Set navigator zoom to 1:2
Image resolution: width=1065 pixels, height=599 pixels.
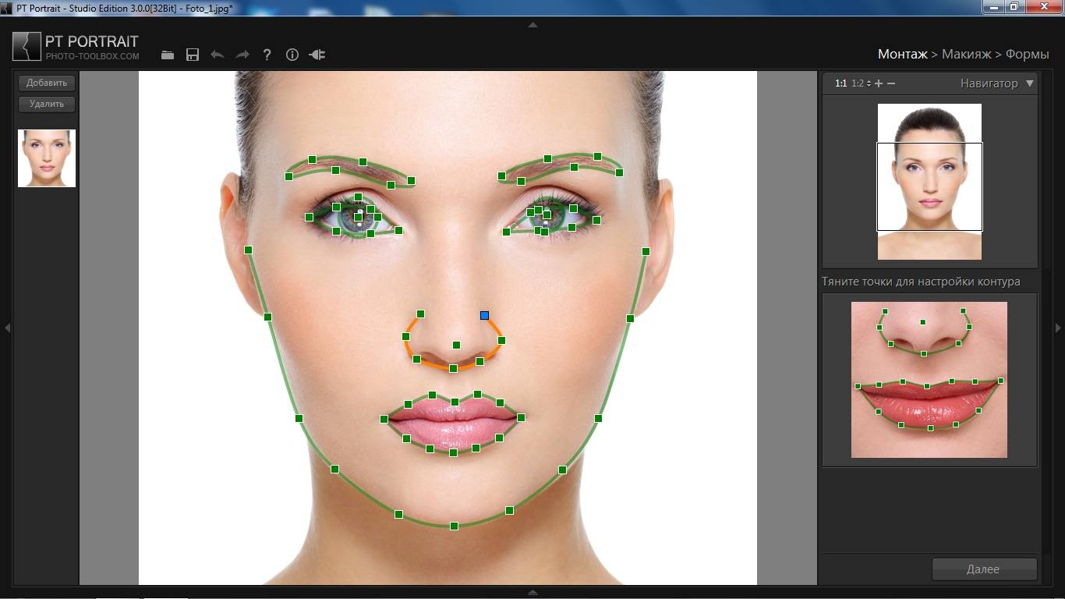(858, 83)
